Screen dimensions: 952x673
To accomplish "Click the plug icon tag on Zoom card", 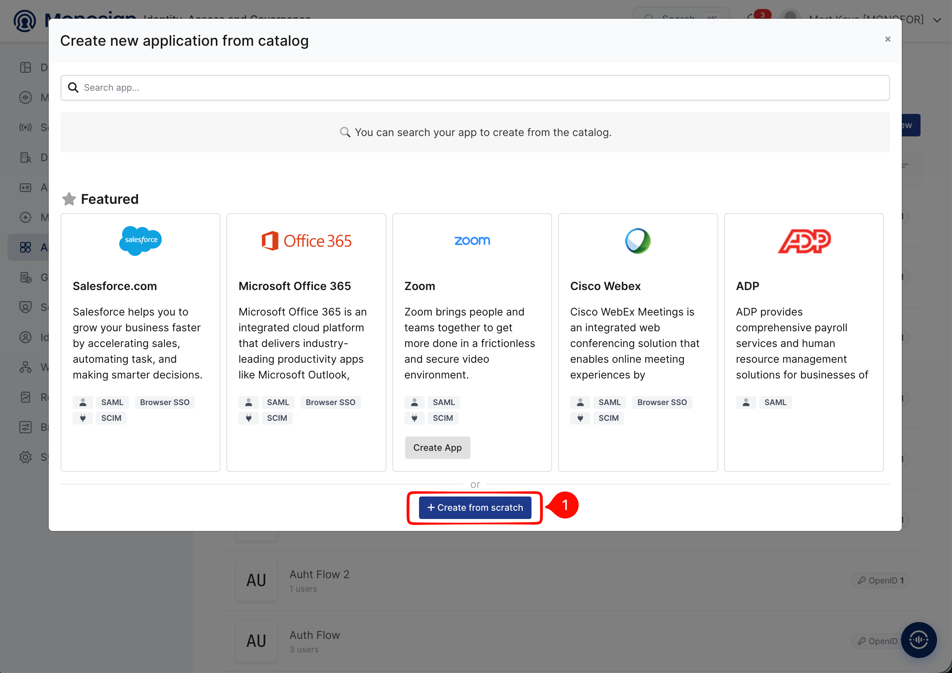I will [x=415, y=418].
